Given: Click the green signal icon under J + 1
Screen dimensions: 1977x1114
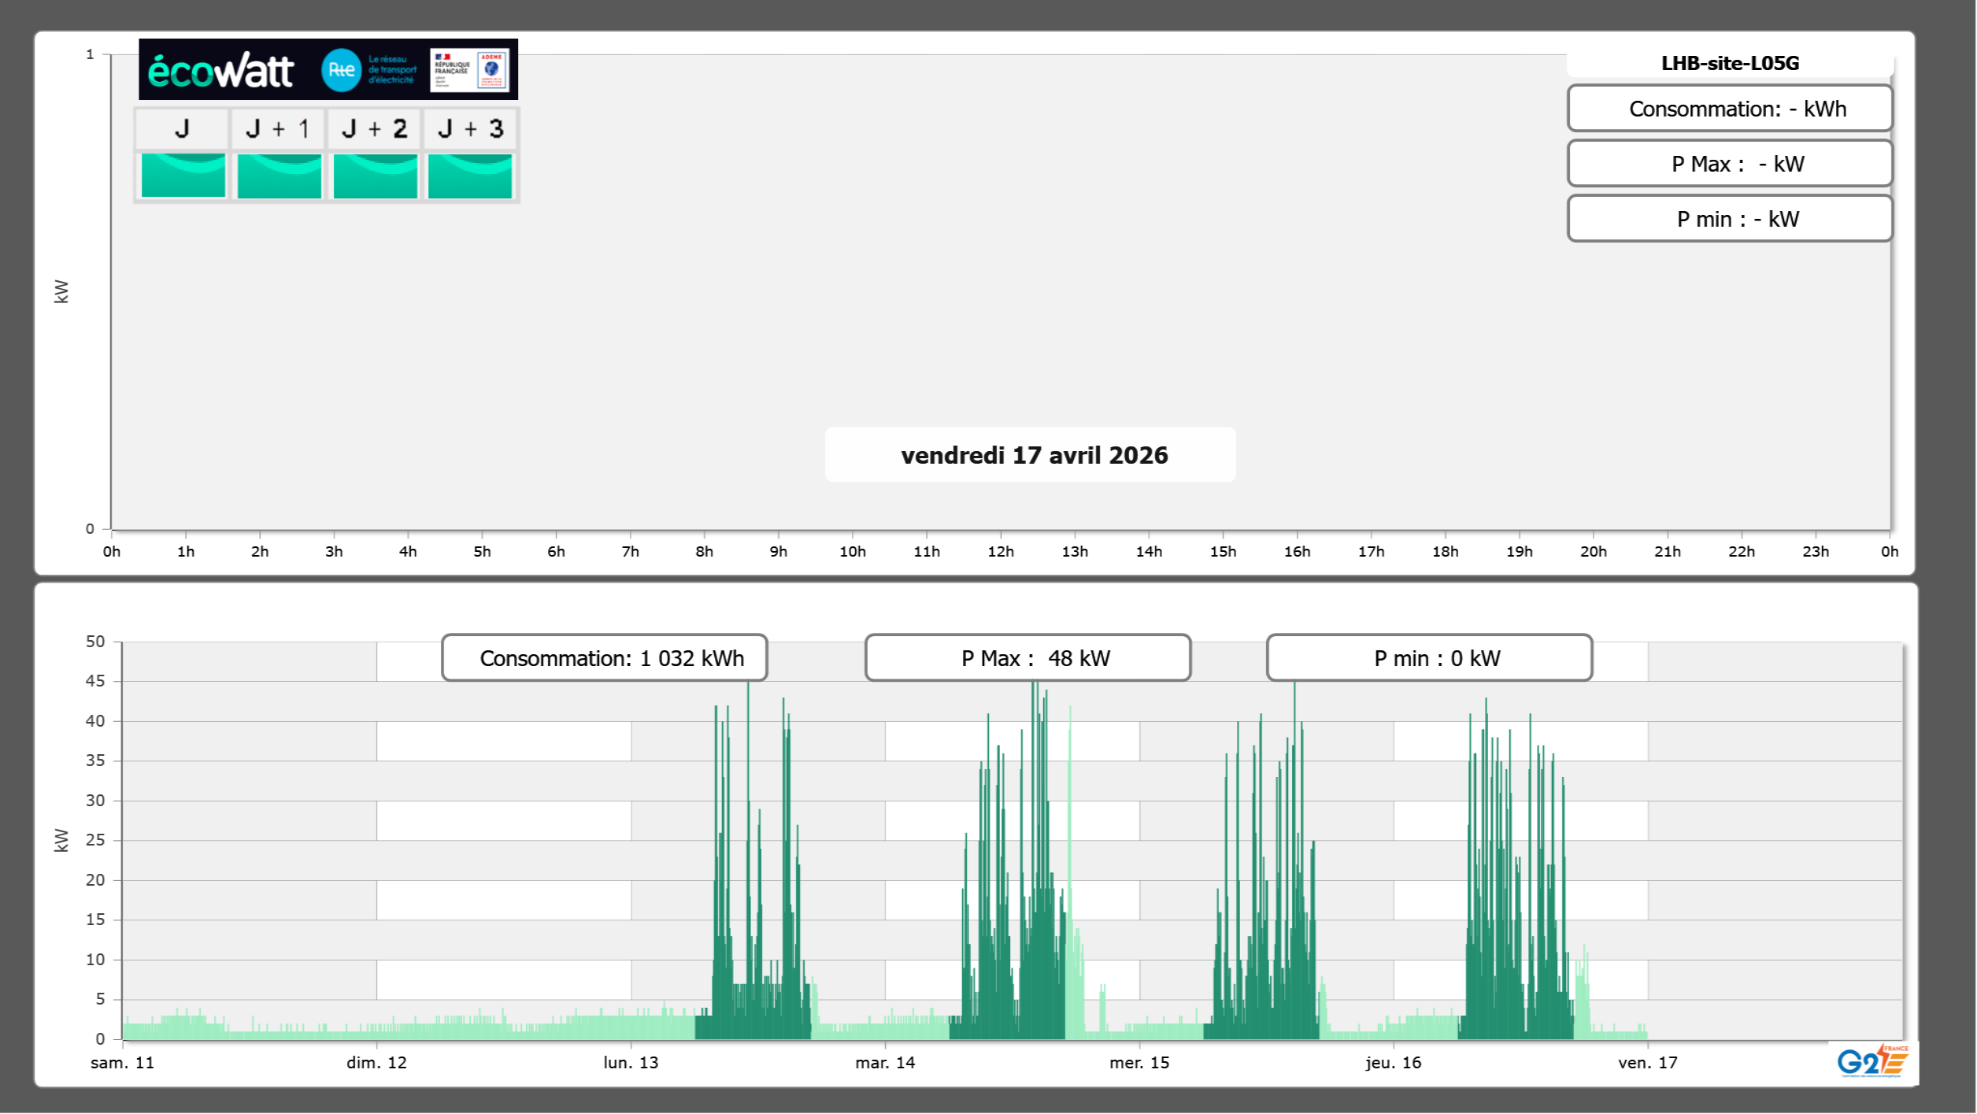Looking at the screenshot, I should (x=279, y=176).
